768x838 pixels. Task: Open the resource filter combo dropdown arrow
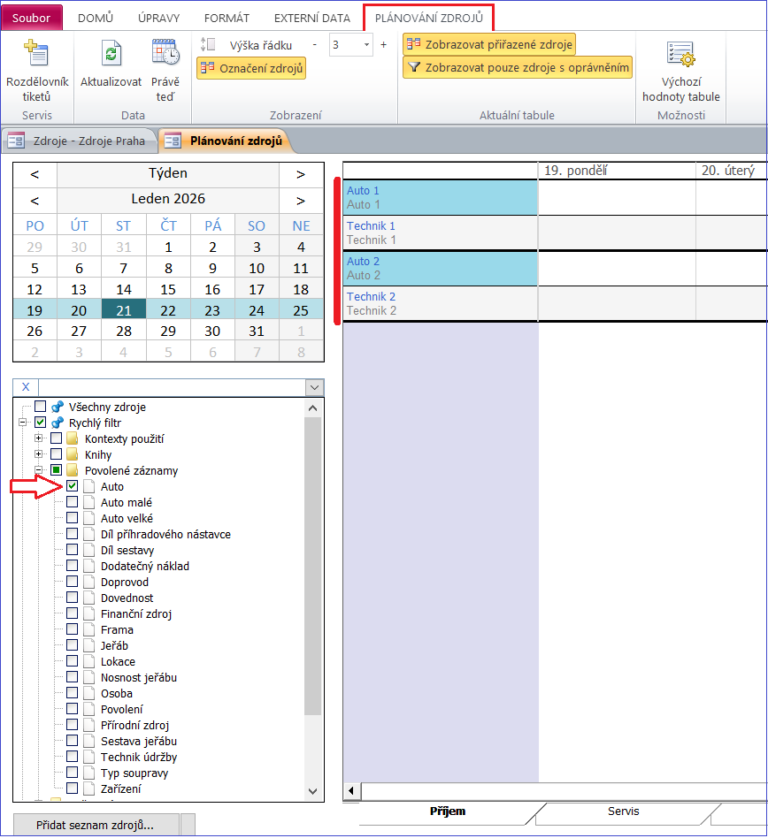314,387
